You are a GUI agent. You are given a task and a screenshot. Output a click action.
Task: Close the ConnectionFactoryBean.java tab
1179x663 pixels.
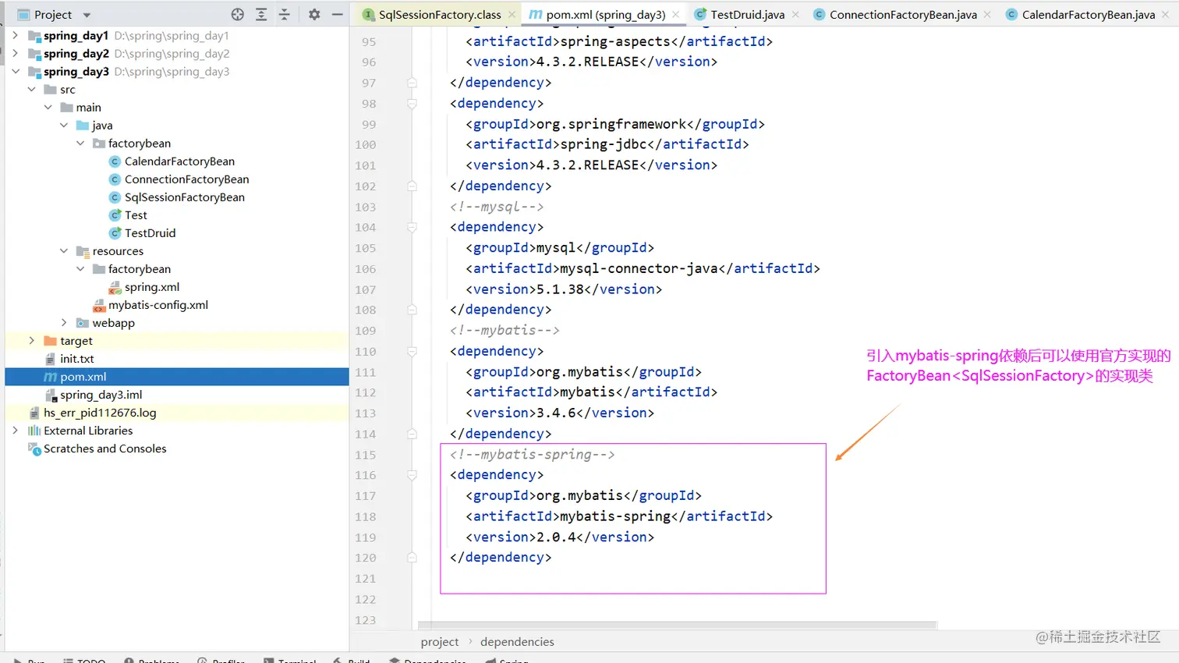(988, 15)
